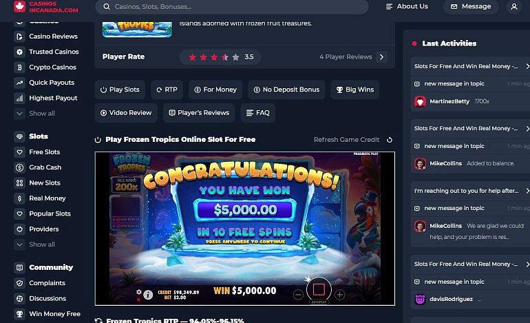
Task: Open the Message button
Action: [x=471, y=6]
